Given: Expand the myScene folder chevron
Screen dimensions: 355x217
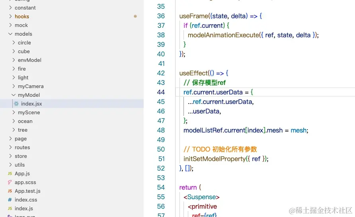Looking at the screenshot, I should (x=14, y=112).
